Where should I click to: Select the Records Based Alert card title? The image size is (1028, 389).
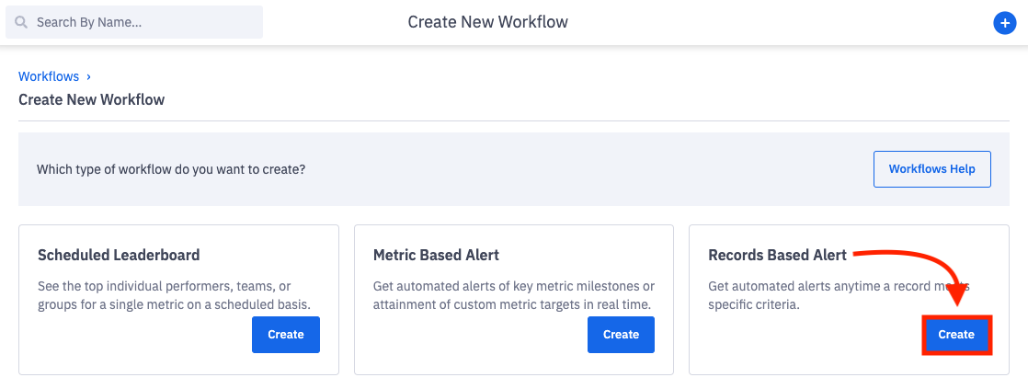pyautogui.click(x=777, y=255)
